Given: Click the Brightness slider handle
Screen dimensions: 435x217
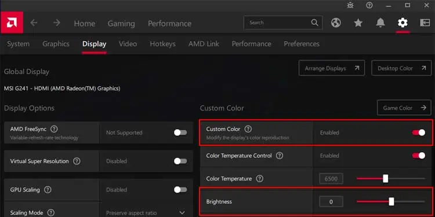Looking at the screenshot, I should pyautogui.click(x=391, y=201).
